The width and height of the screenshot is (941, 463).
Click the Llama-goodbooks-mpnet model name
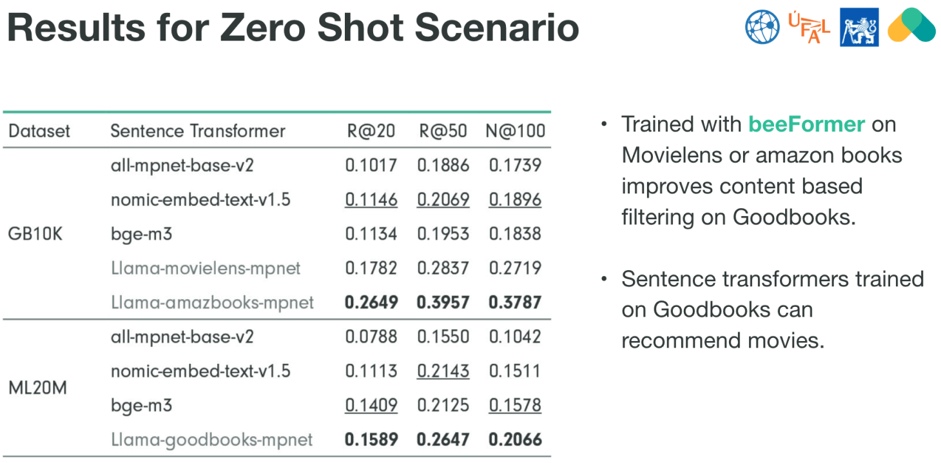[x=211, y=440]
